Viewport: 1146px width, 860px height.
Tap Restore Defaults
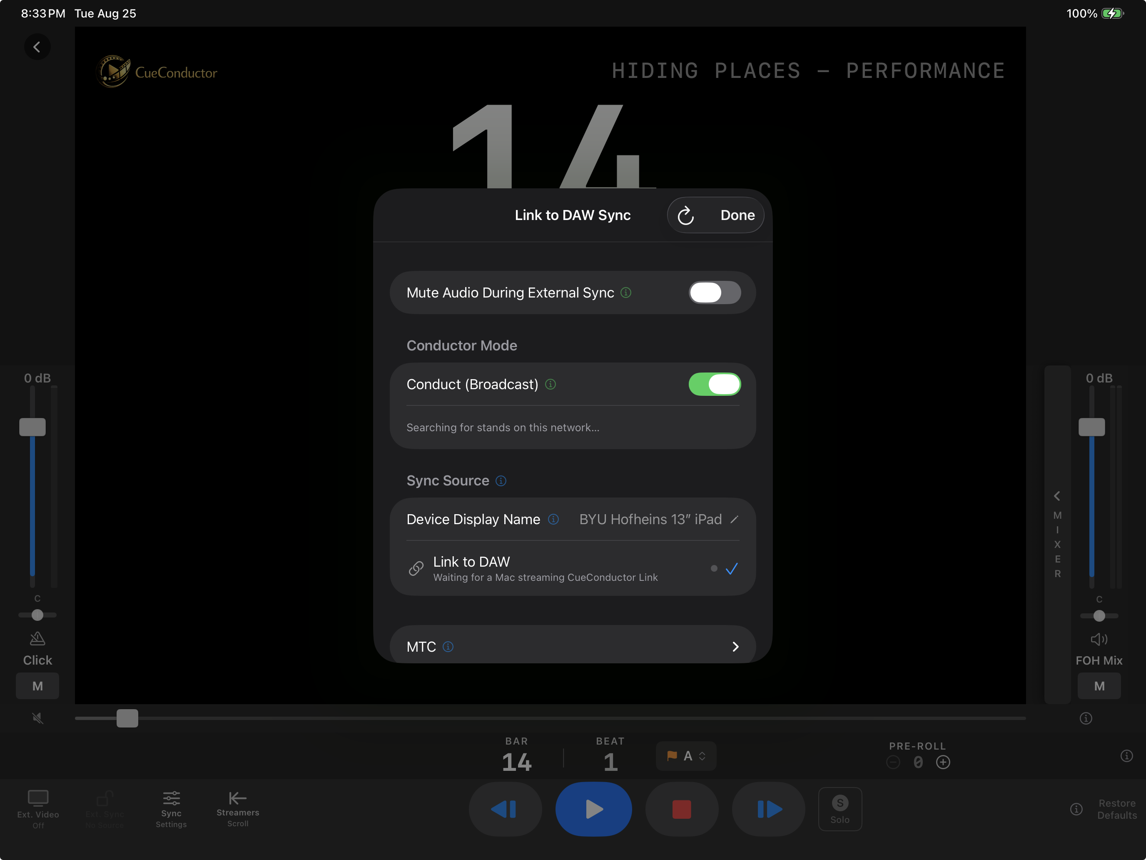coord(1116,809)
